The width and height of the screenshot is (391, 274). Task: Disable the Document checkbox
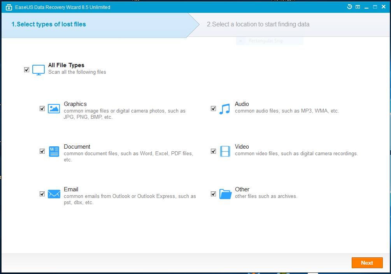(x=42, y=151)
